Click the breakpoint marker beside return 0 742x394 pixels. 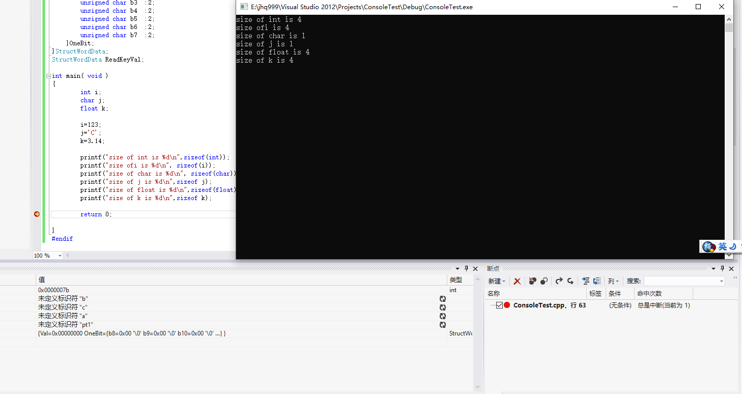pos(37,214)
